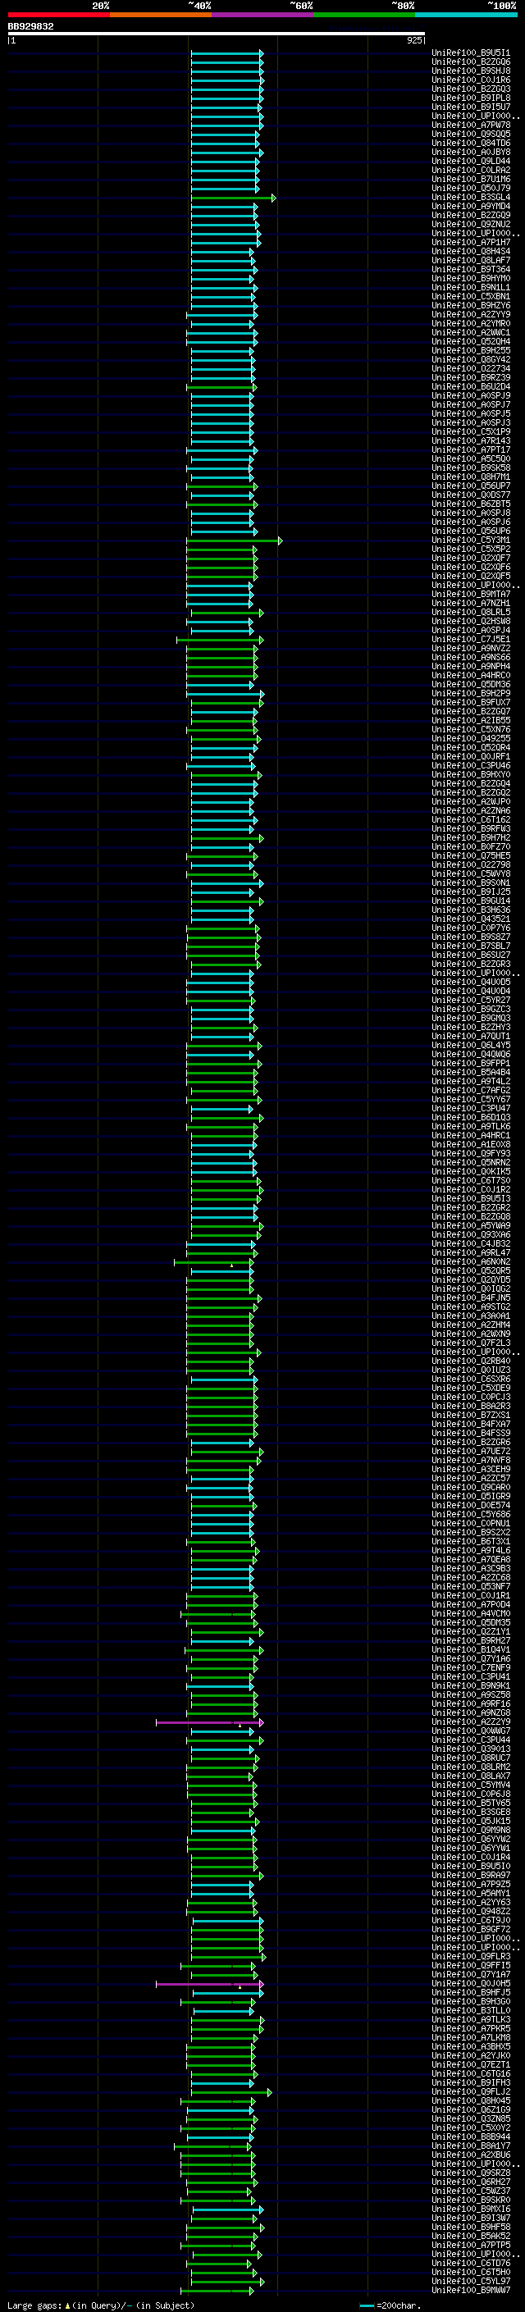The width and height of the screenshot is (525, 2312).
Task: Click the cyan ~100% identity legend segment
Action: 466,16
